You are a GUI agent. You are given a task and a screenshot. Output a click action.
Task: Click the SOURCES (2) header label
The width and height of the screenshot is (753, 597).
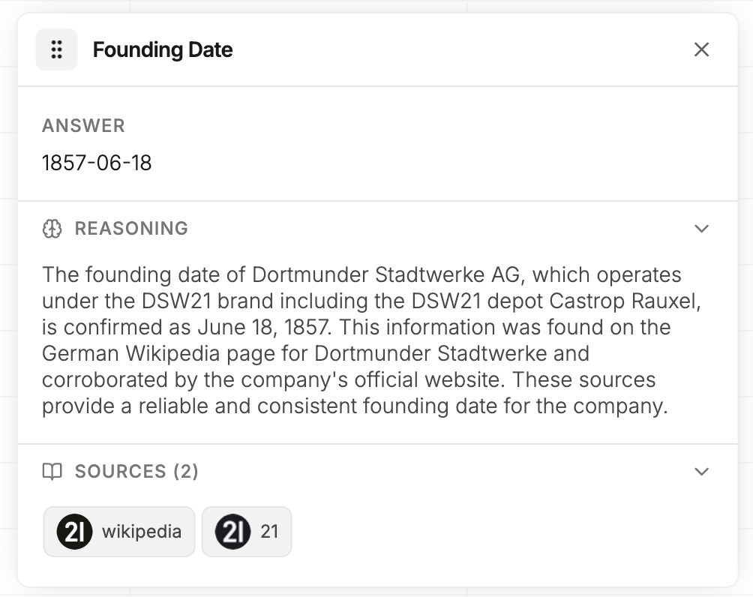tap(136, 472)
